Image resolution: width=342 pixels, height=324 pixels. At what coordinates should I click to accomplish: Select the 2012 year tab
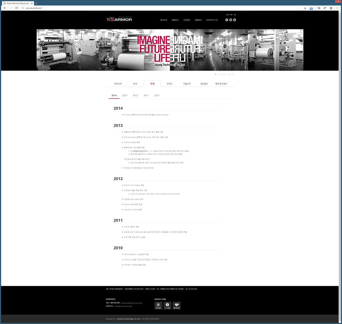click(135, 96)
